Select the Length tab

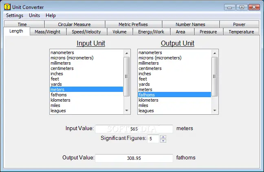pos(16,31)
